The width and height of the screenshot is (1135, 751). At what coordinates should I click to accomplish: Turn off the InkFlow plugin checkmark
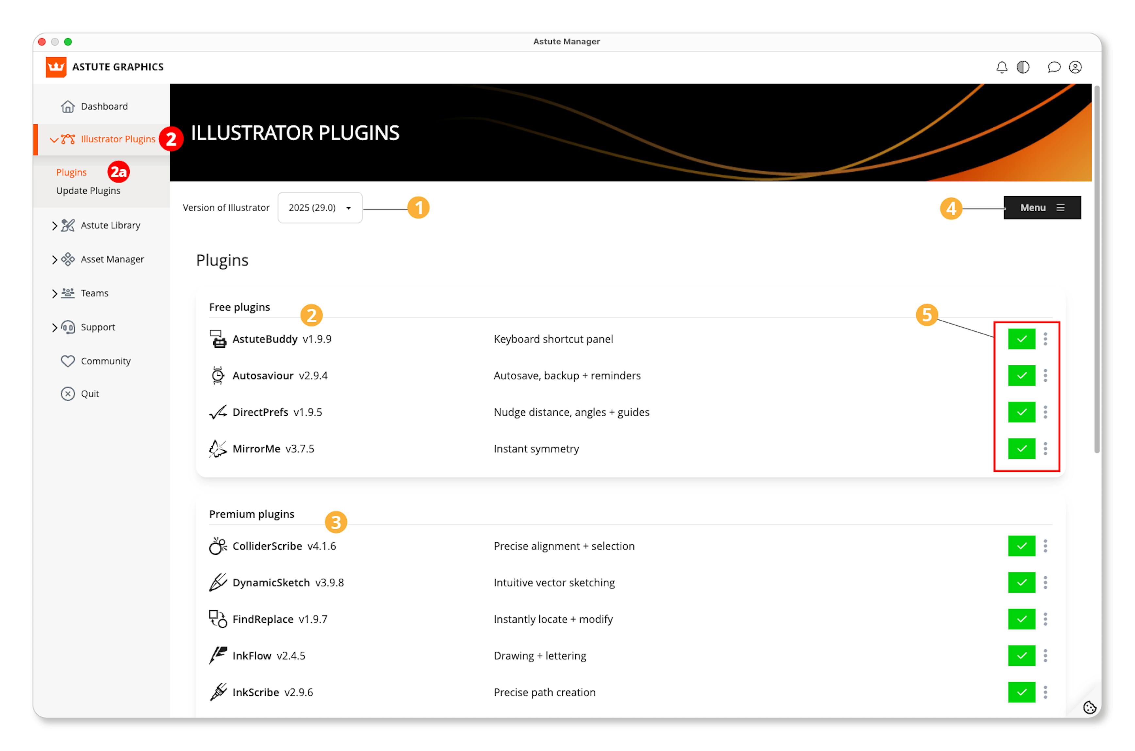click(x=1021, y=655)
